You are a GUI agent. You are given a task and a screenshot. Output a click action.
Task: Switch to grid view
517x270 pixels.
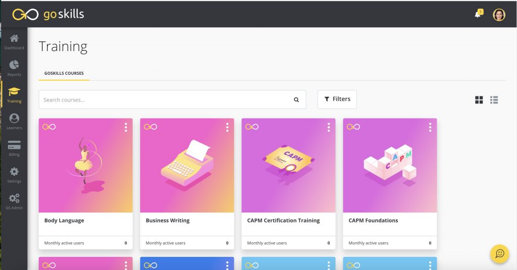[x=479, y=99]
